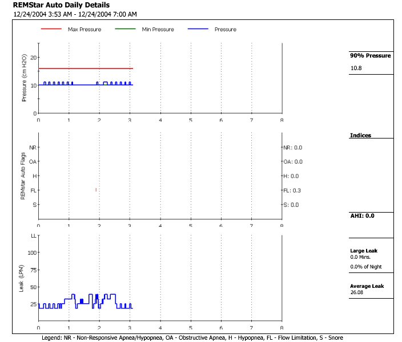This screenshot has width=402, height=342.
Task: Click the OA: 0.0 index value
Action: (x=293, y=162)
